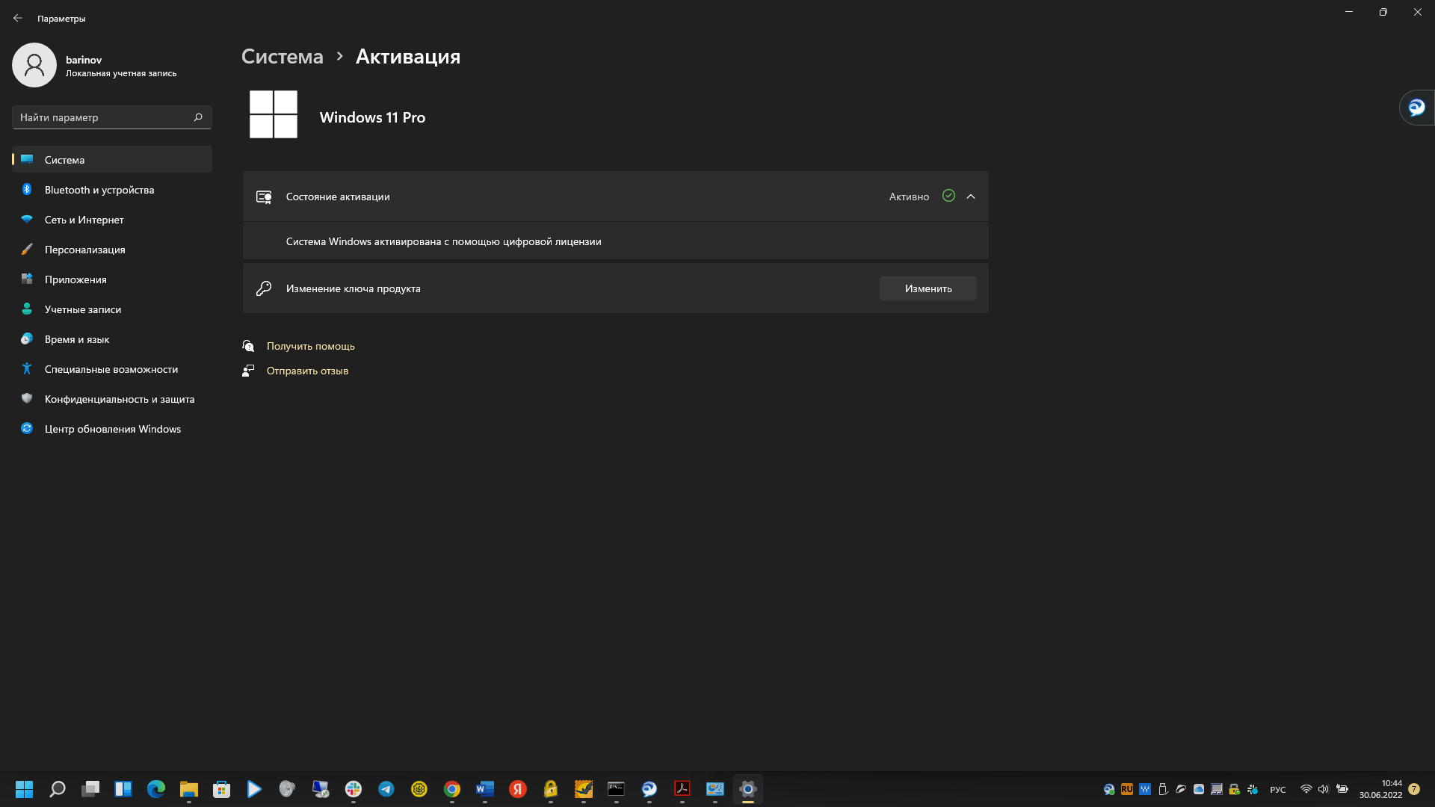Click the certificate icon beside Состояние активации
Screen dimensions: 1435x807
[x=264, y=197]
